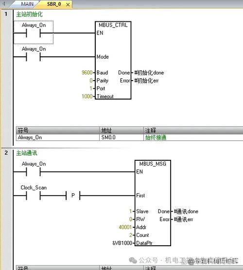
Task: Select the Always_On contact on MBUS_CTRL EN
Action: tap(34, 33)
